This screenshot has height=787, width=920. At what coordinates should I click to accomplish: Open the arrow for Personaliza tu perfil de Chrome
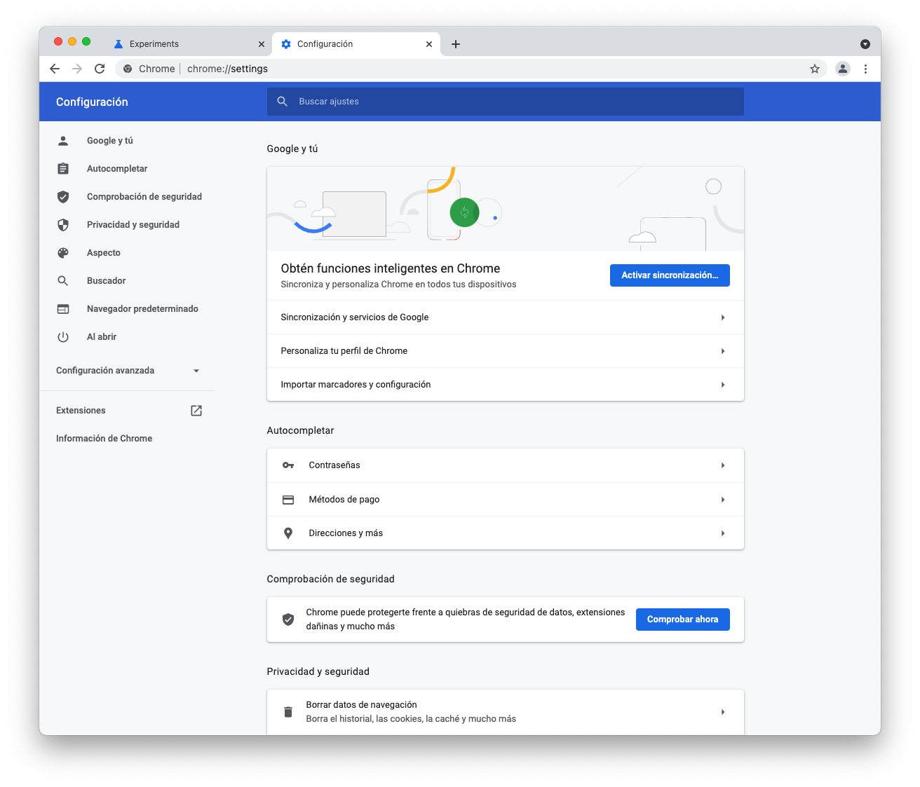coord(723,351)
